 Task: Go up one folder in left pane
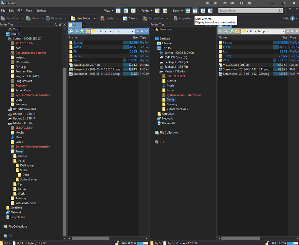tap(82, 31)
